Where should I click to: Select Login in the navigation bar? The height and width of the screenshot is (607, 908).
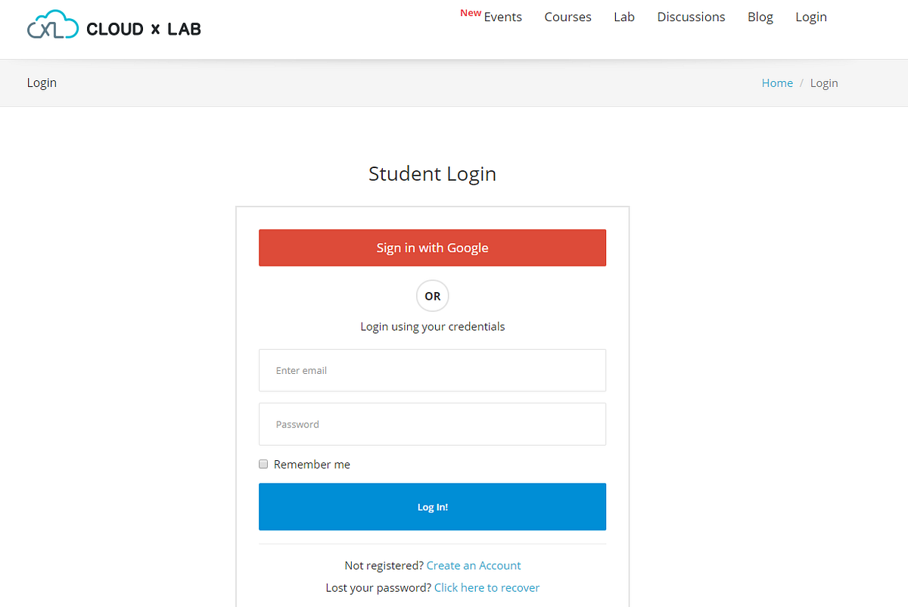tap(810, 17)
